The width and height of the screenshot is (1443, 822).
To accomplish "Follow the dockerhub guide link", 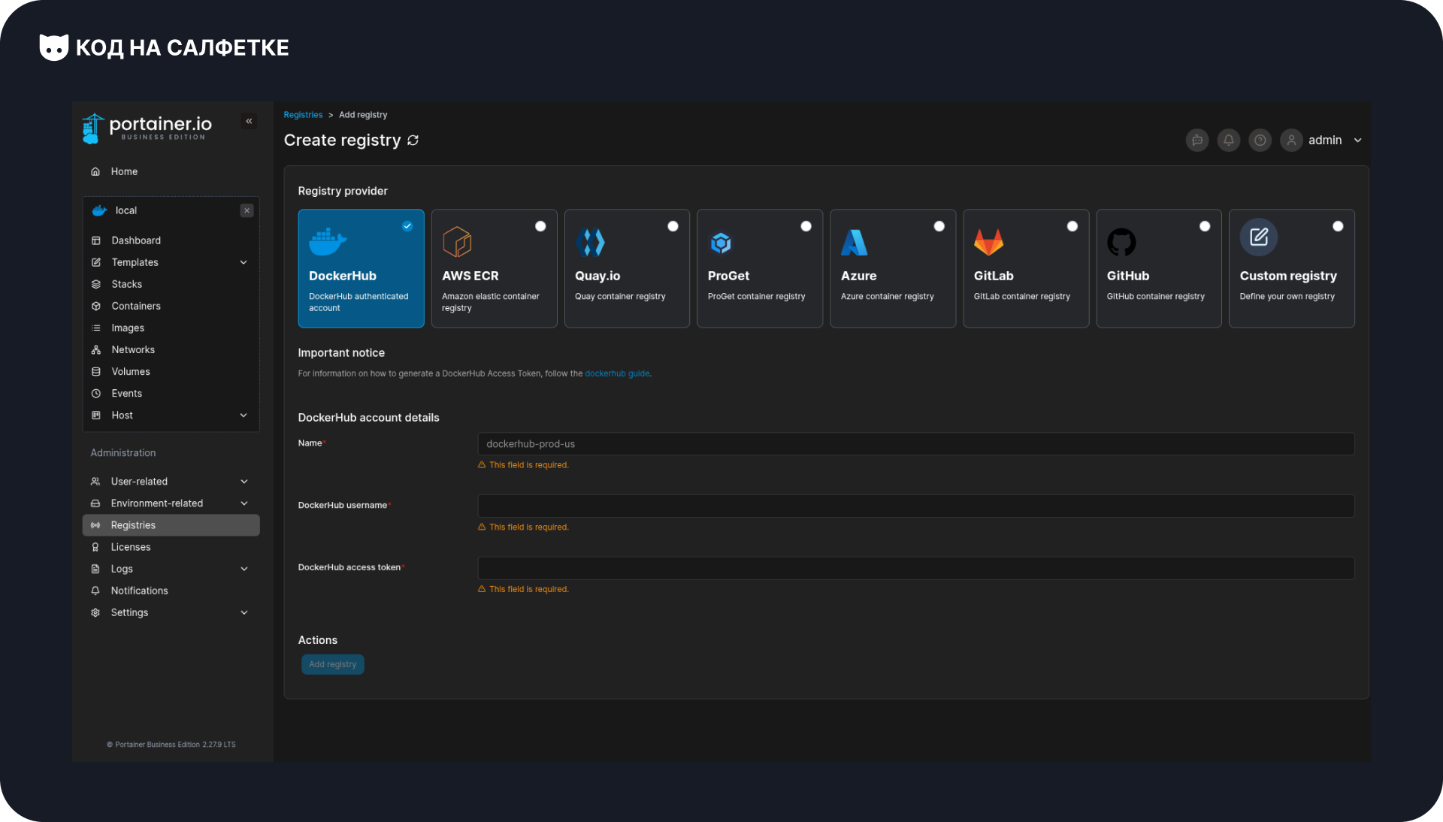I will (x=617, y=373).
